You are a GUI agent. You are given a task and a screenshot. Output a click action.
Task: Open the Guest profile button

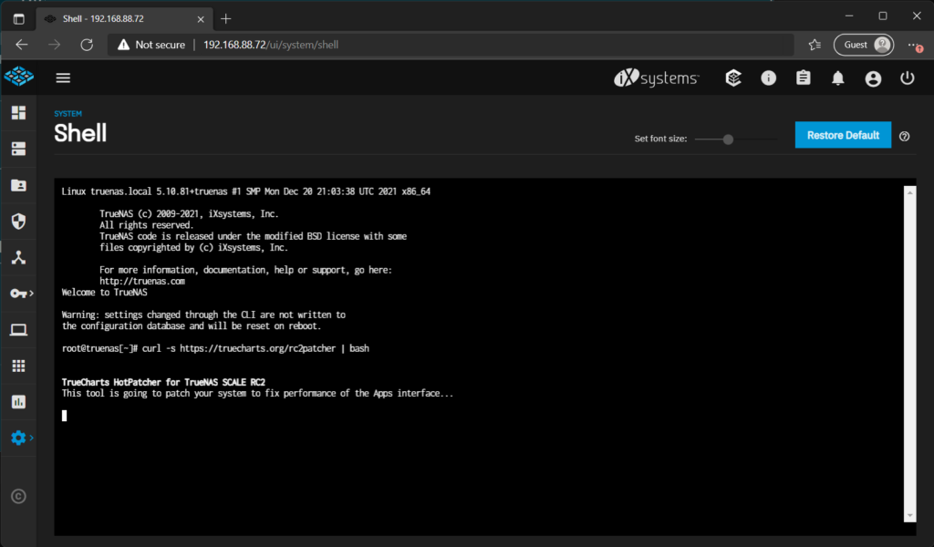[864, 45]
